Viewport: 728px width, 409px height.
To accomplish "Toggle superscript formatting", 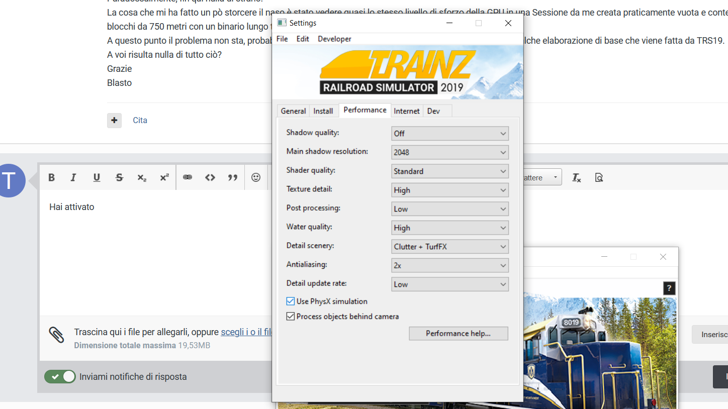I will 164,177.
